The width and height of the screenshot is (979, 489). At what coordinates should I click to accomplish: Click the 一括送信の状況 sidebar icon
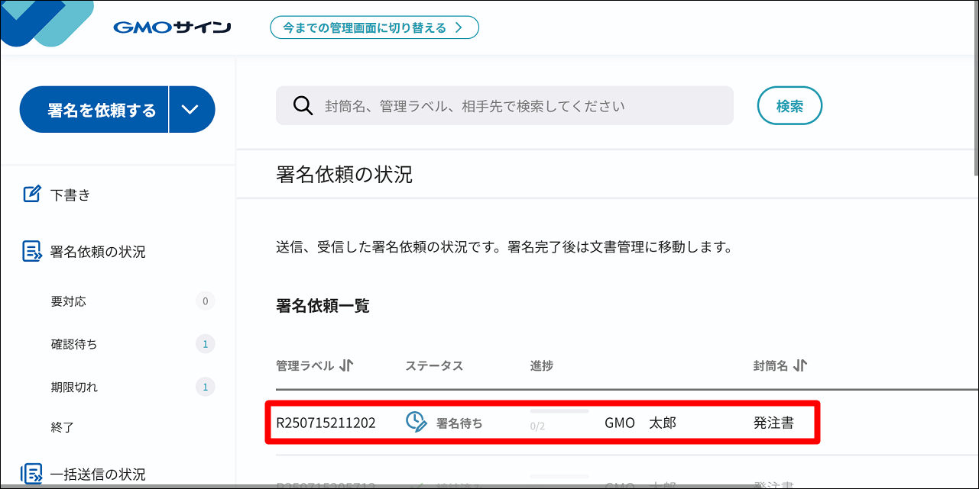(x=31, y=474)
